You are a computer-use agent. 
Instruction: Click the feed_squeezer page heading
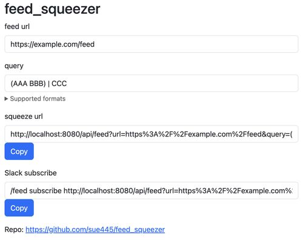tap(52, 9)
